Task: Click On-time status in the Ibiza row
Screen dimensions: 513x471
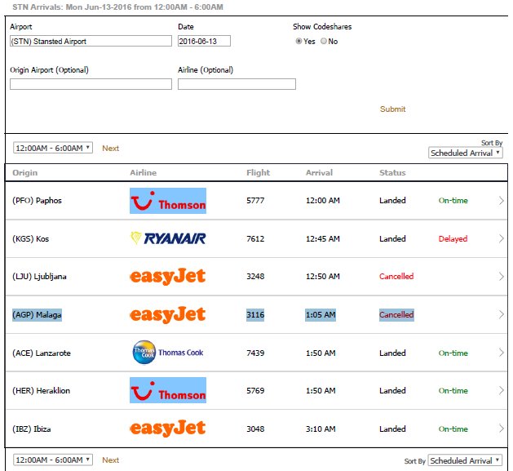Action: click(453, 429)
